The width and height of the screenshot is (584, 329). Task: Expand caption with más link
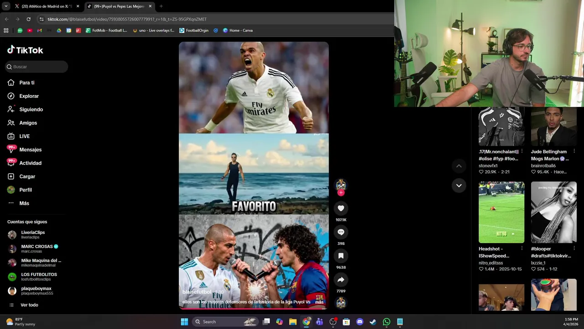coord(319,302)
